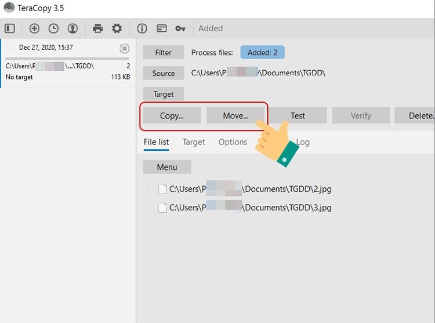Click the Target button above Copy

[x=164, y=94]
